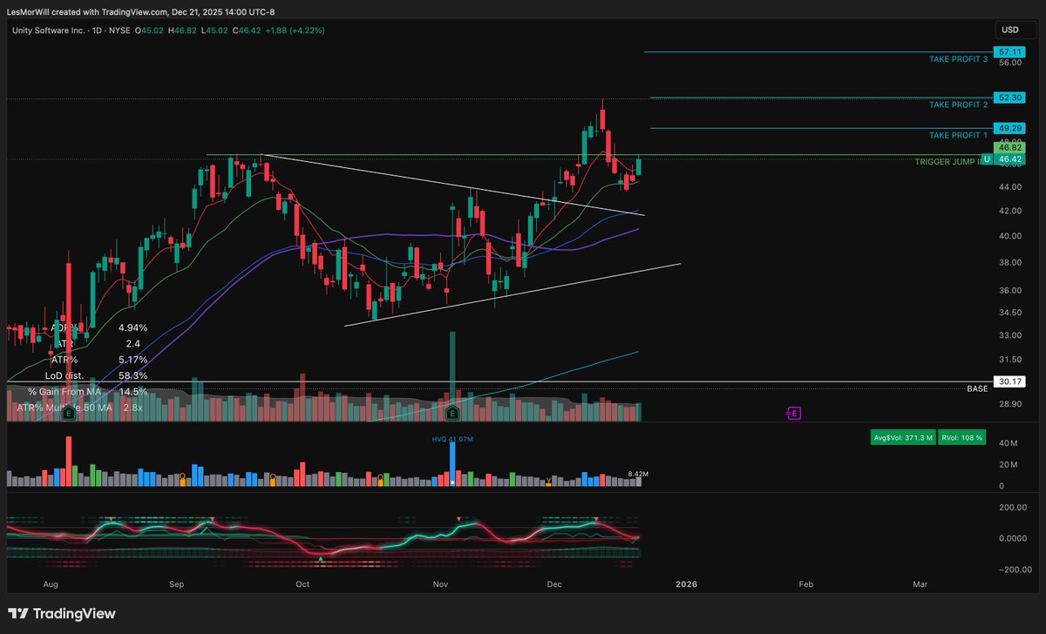Click the August earnings E marker
This screenshot has width=1046, height=634.
[x=68, y=413]
